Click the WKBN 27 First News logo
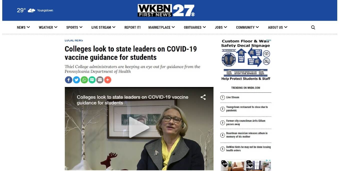 (x=166, y=10)
